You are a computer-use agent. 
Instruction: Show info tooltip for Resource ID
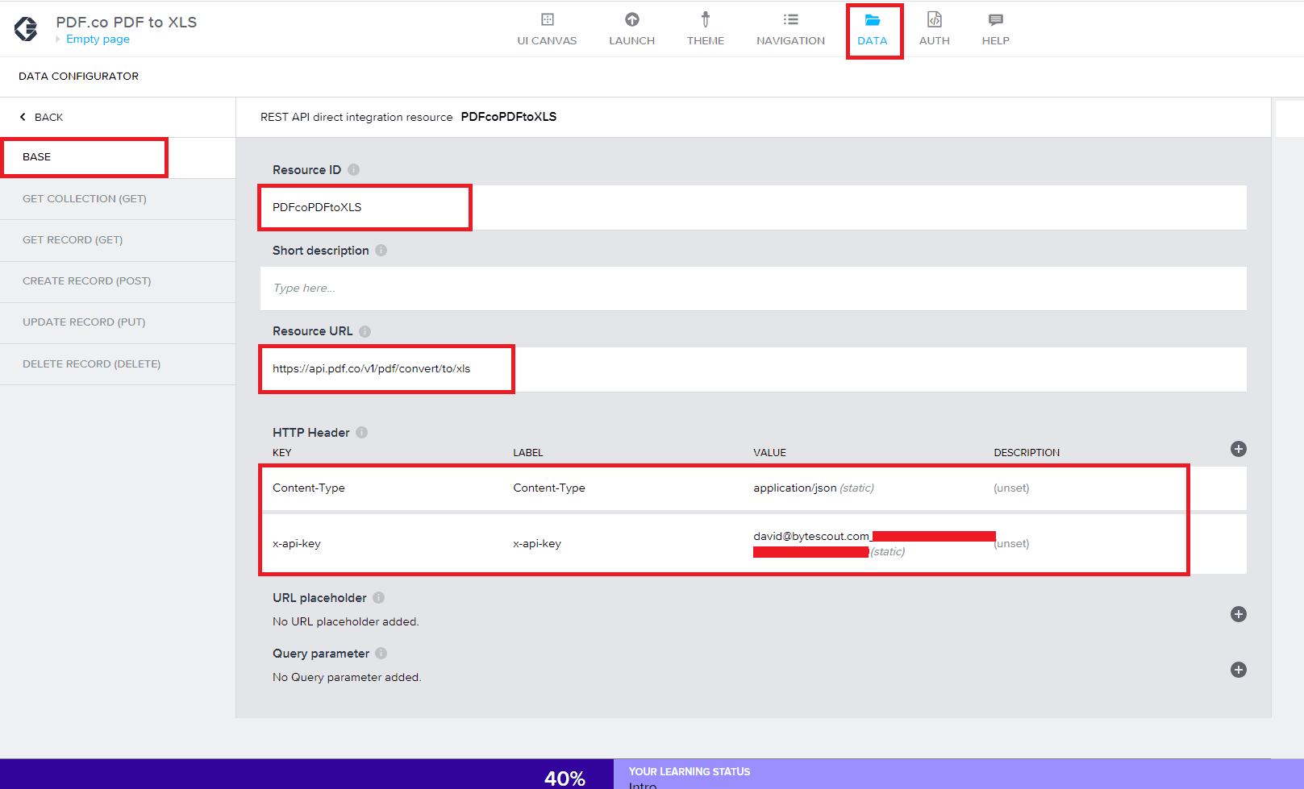353,170
